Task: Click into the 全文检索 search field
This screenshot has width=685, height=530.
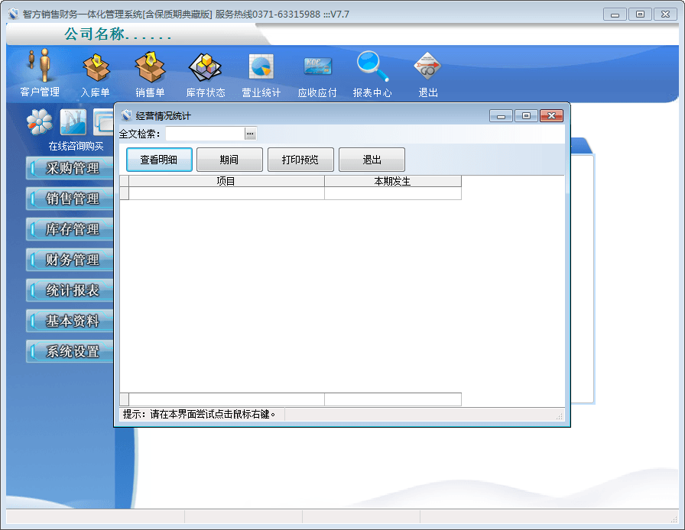Action: tap(204, 134)
